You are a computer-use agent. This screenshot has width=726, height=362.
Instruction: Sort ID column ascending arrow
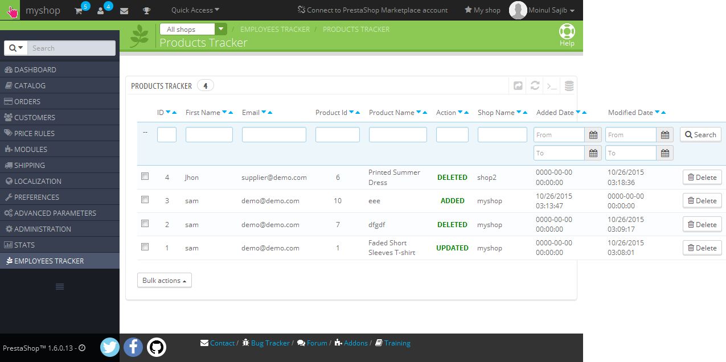(174, 113)
